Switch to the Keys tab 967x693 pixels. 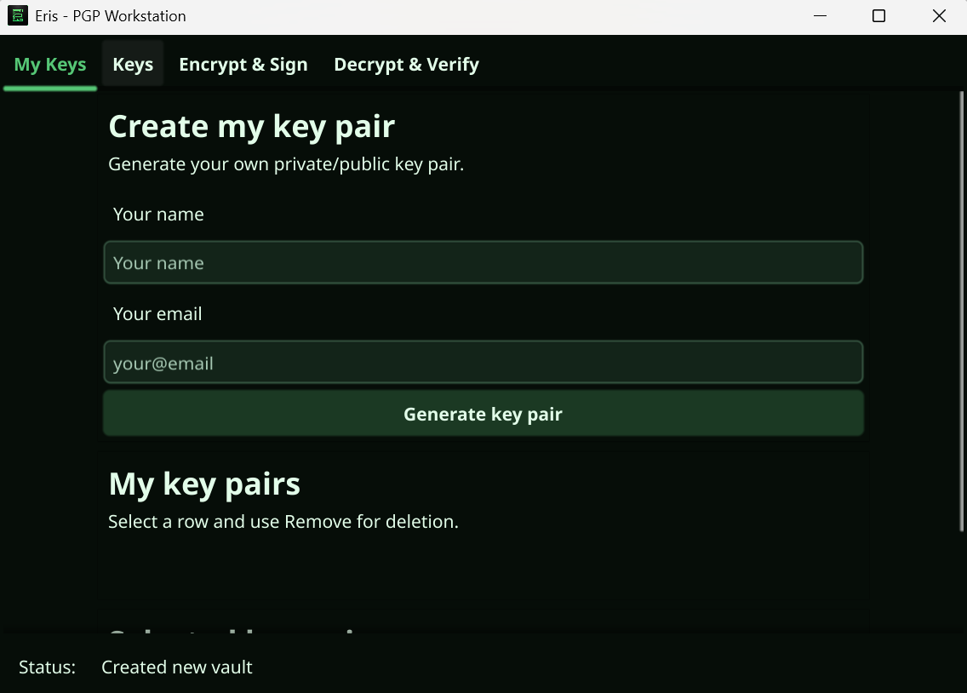(132, 63)
